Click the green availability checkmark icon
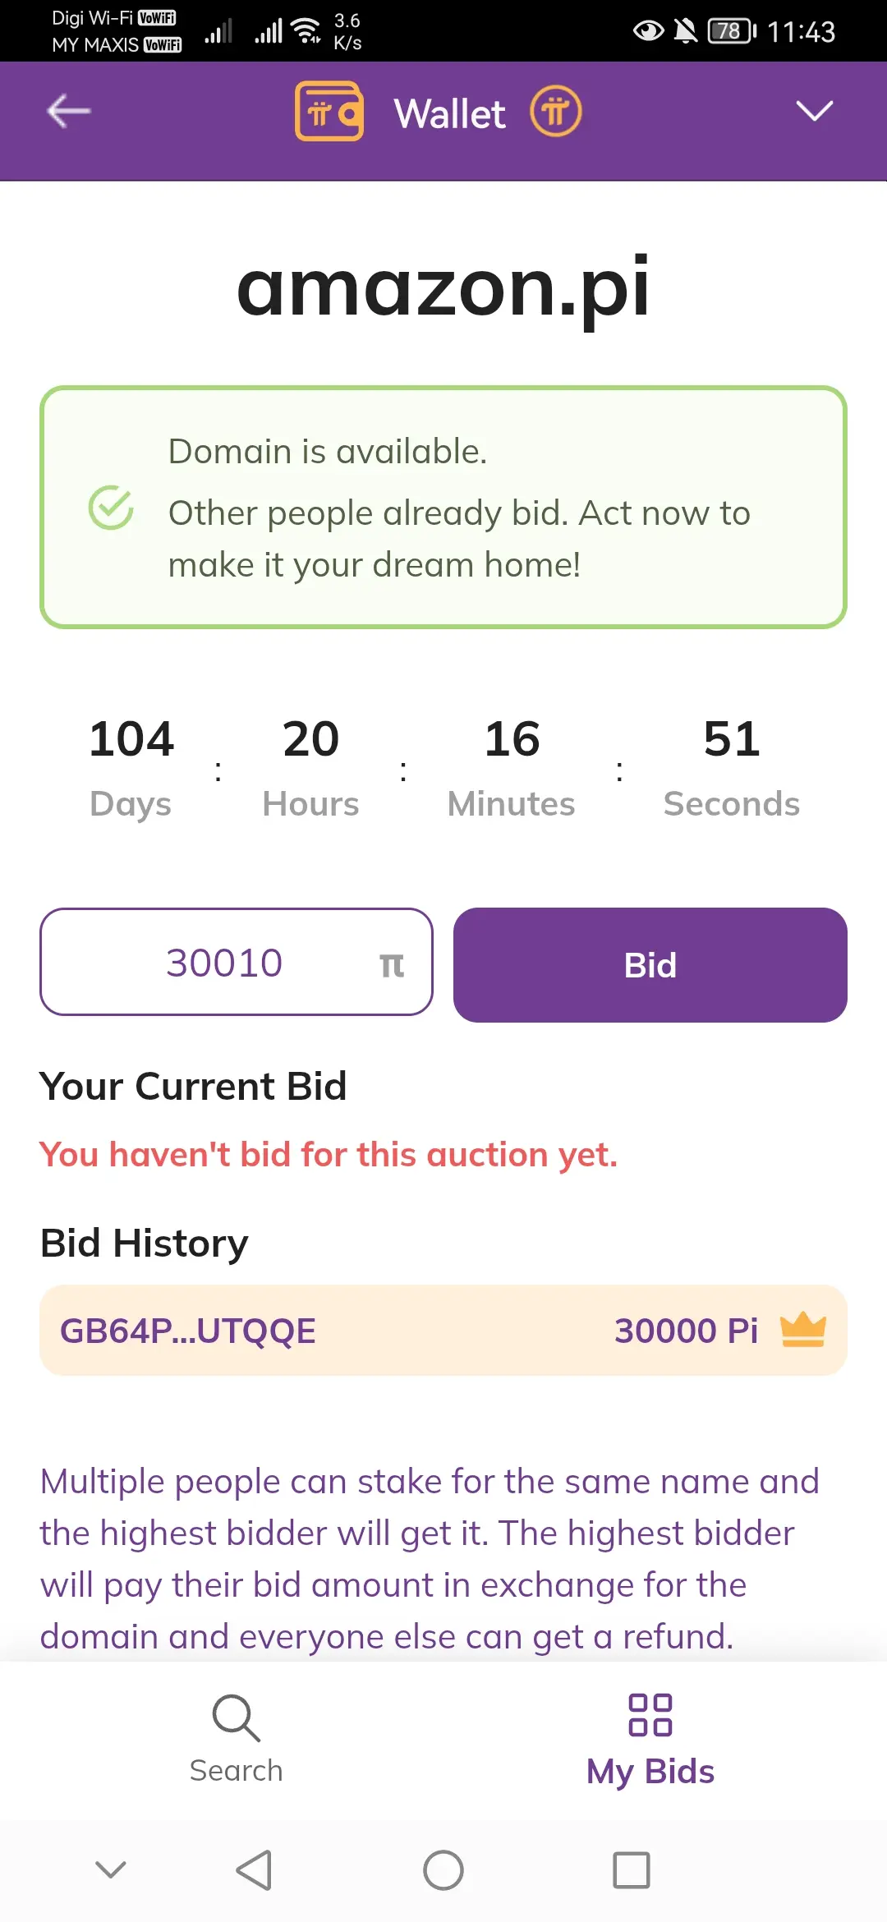Image resolution: width=887 pixels, height=1922 pixels. [111, 508]
